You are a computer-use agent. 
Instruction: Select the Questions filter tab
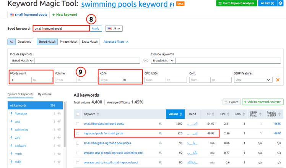(24, 42)
